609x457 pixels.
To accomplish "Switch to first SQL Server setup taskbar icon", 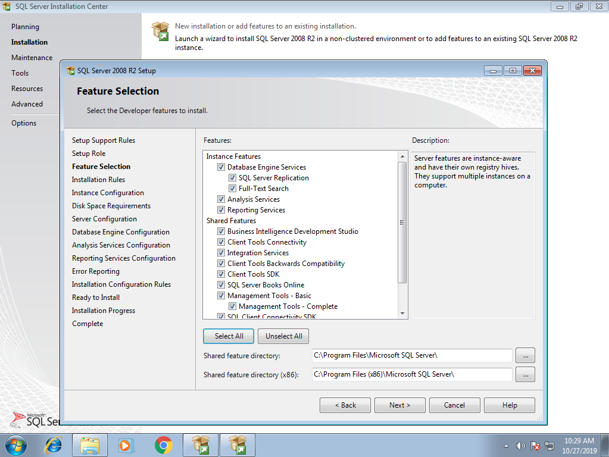I will point(201,445).
